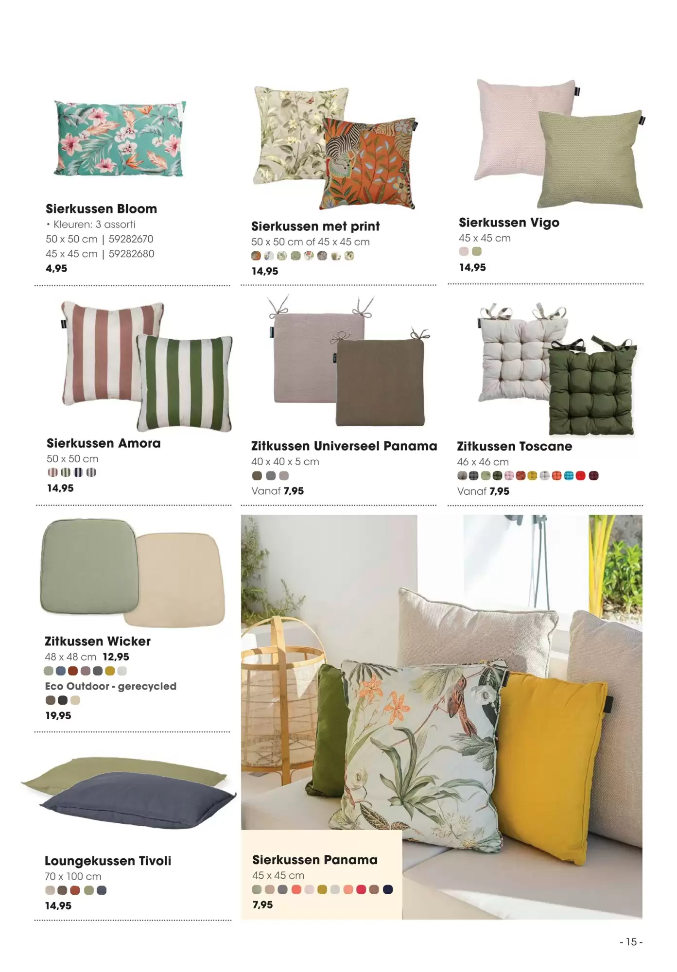Viewport: 677px width, 972px height.
Task: Open the Sierkussen met print title
Action: [x=315, y=226]
